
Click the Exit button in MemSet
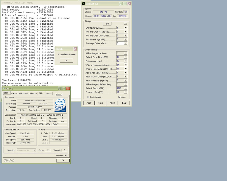124,103
